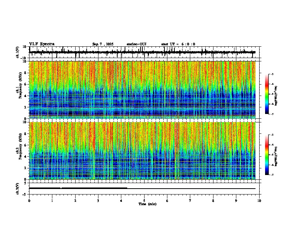Click the date "Sep. 7, 2025"

pos(103,44)
